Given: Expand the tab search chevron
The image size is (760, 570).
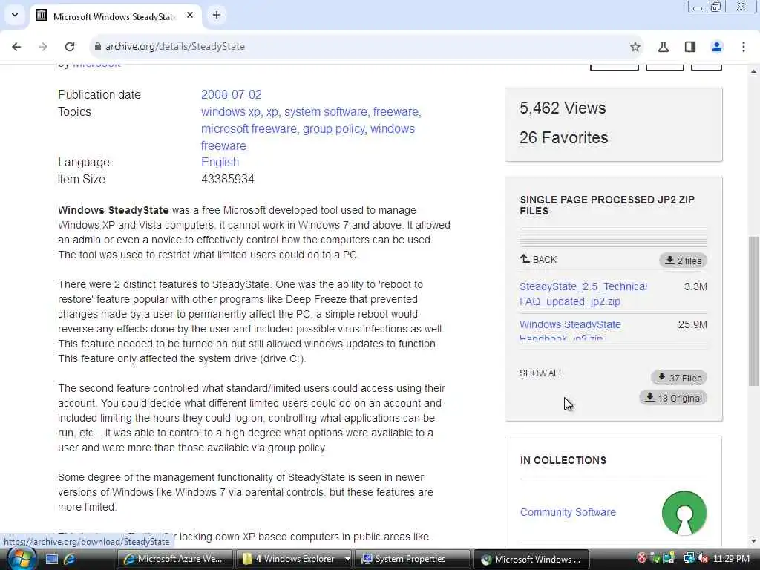Looking at the screenshot, I should point(15,15).
